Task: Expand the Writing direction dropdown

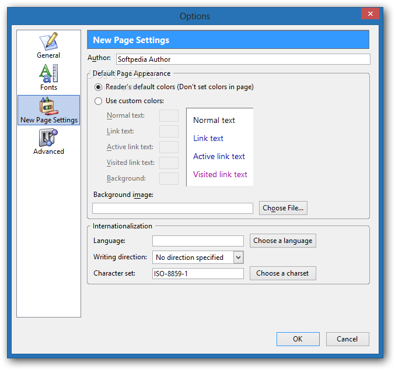Action: pos(238,258)
